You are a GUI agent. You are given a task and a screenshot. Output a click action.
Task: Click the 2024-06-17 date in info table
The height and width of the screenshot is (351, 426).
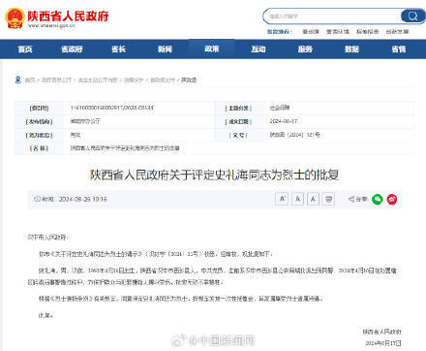[283, 121]
